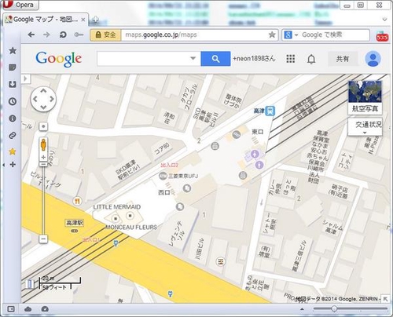Click the 安全 security badge
This screenshot has width=393, height=317.
click(x=105, y=35)
